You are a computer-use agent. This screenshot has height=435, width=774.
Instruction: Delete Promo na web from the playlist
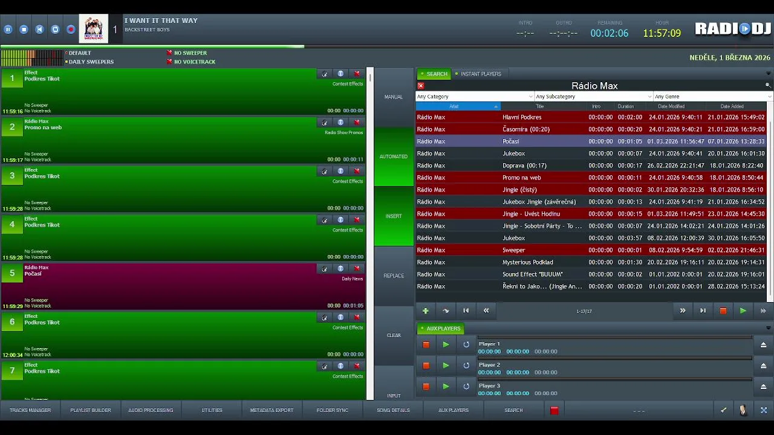click(357, 123)
